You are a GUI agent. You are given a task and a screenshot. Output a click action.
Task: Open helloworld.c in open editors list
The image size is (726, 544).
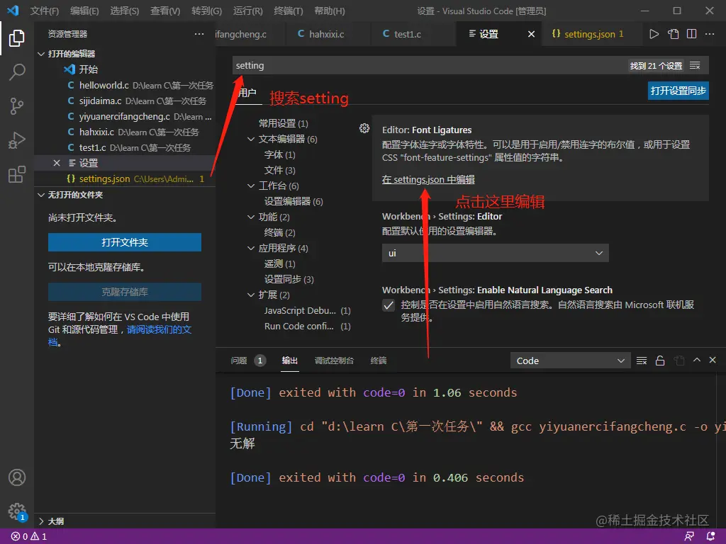[125, 85]
